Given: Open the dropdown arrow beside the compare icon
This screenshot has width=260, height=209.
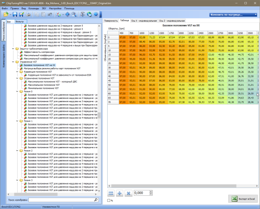Looking at the screenshot, I should click(x=63, y=15).
